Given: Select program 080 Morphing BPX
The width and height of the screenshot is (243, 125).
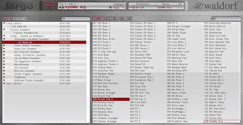Looking at the screenshot, I should point(185,71).
